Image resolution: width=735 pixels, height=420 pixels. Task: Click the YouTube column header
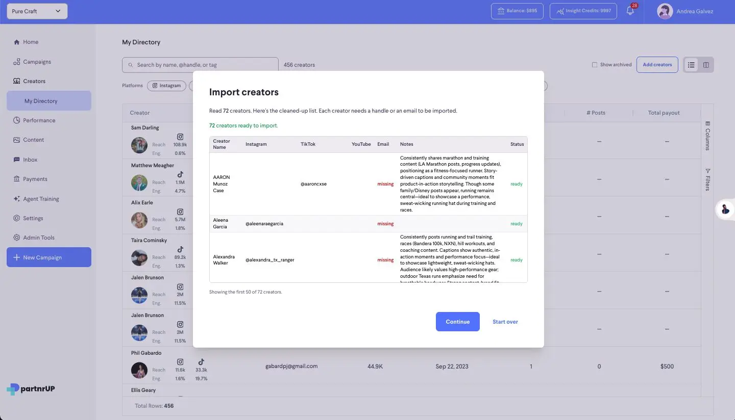point(361,144)
